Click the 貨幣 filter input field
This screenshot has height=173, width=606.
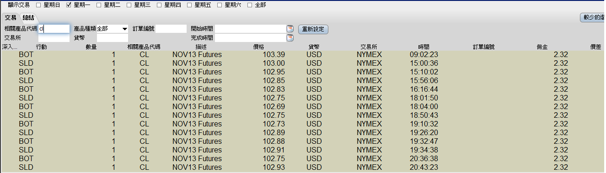(112, 38)
